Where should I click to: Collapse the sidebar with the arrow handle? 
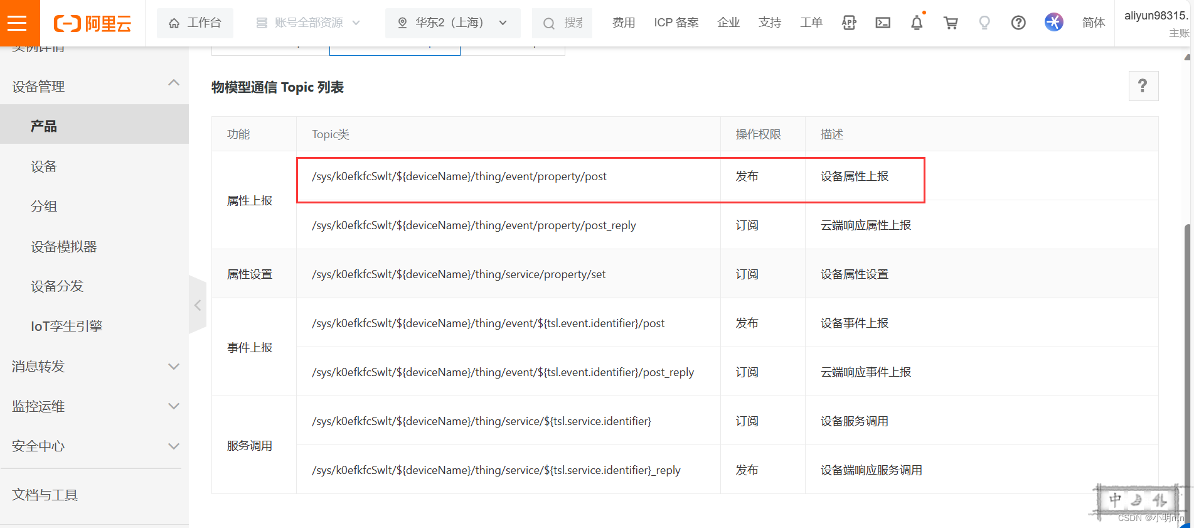tap(198, 305)
